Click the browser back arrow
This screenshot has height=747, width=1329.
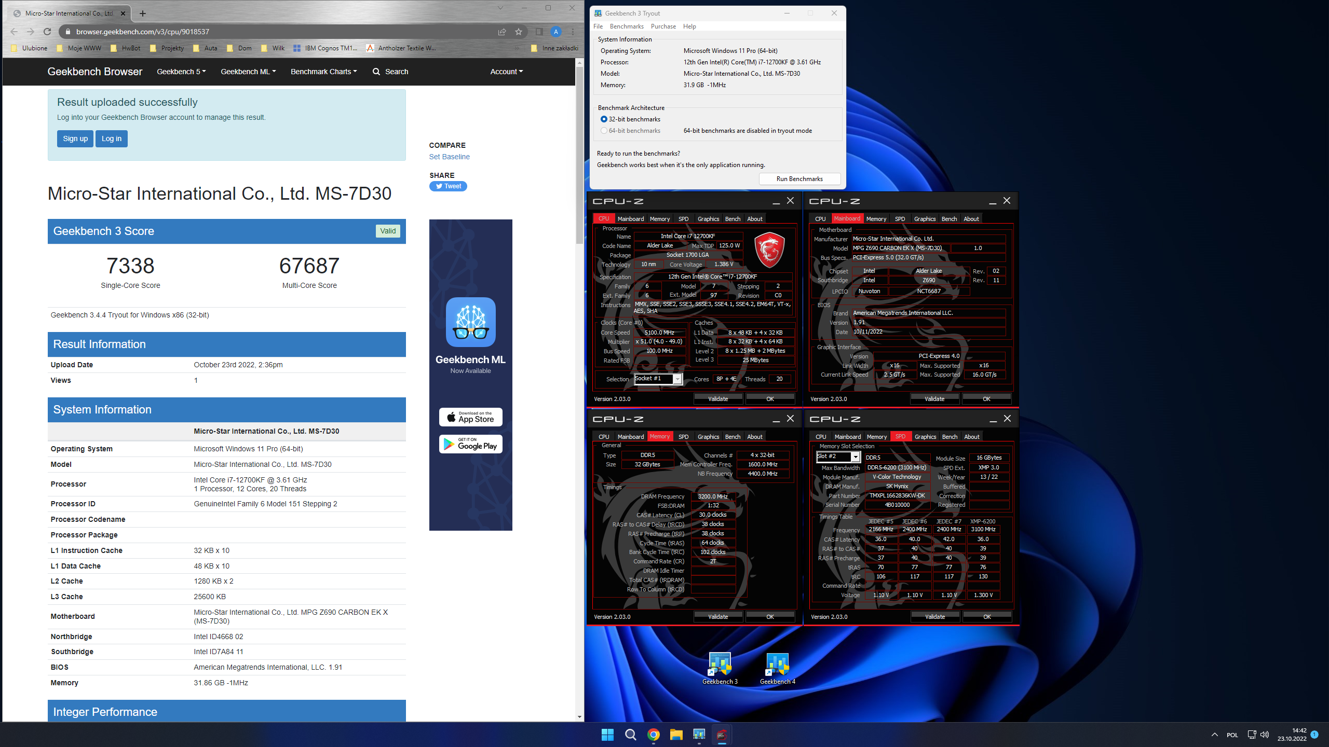[14, 32]
